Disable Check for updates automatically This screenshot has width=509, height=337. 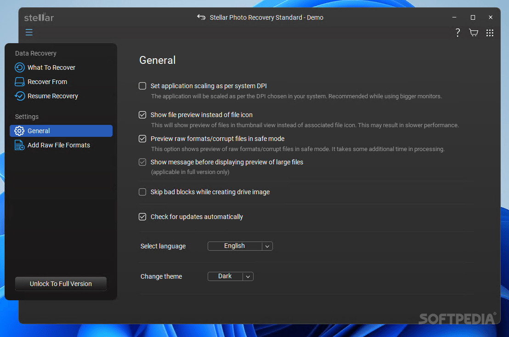(x=142, y=217)
